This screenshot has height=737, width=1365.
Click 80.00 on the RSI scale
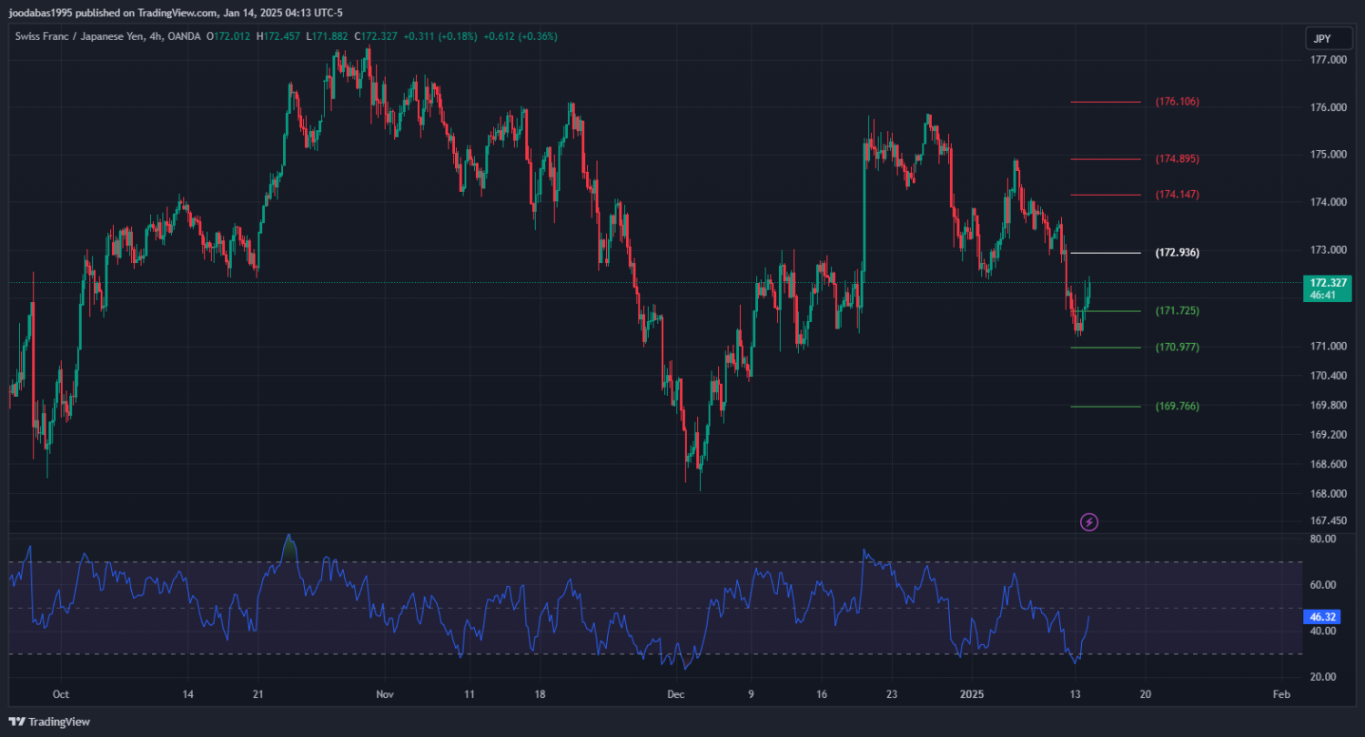[1323, 539]
